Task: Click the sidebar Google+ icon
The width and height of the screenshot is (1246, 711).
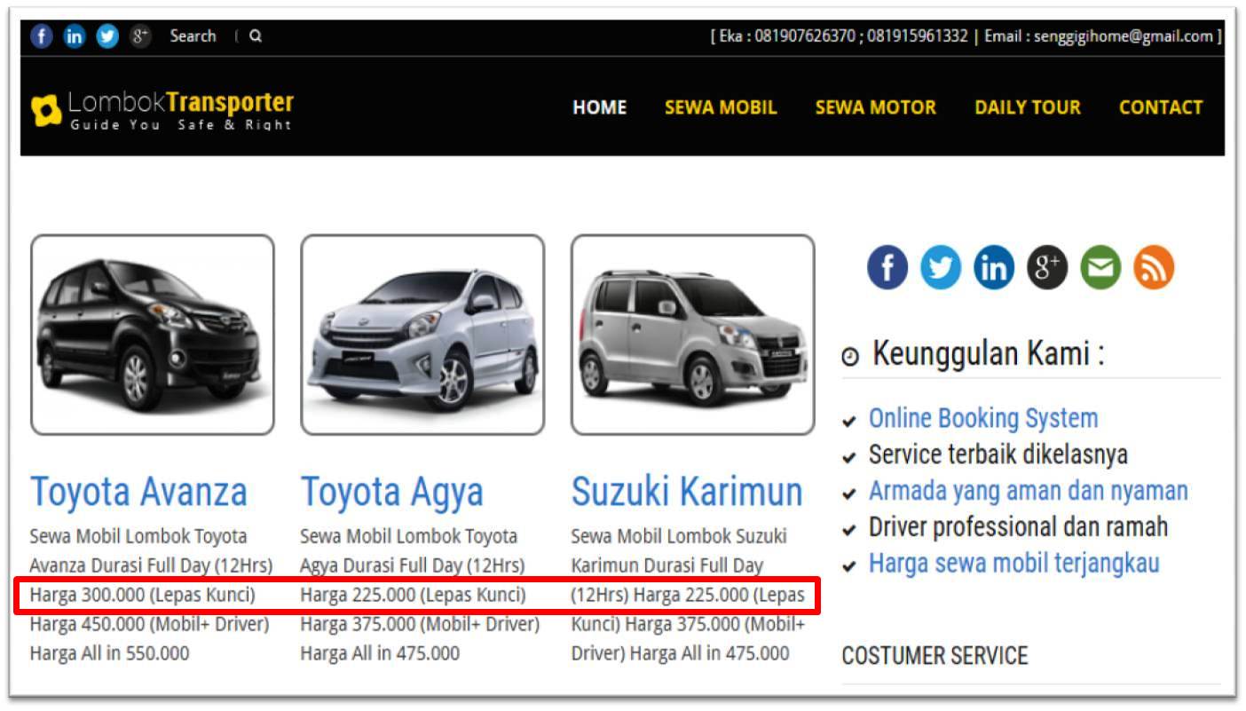Action: [x=1047, y=266]
